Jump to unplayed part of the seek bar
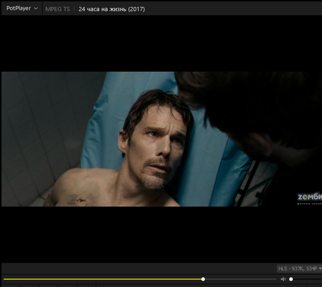 240,279
